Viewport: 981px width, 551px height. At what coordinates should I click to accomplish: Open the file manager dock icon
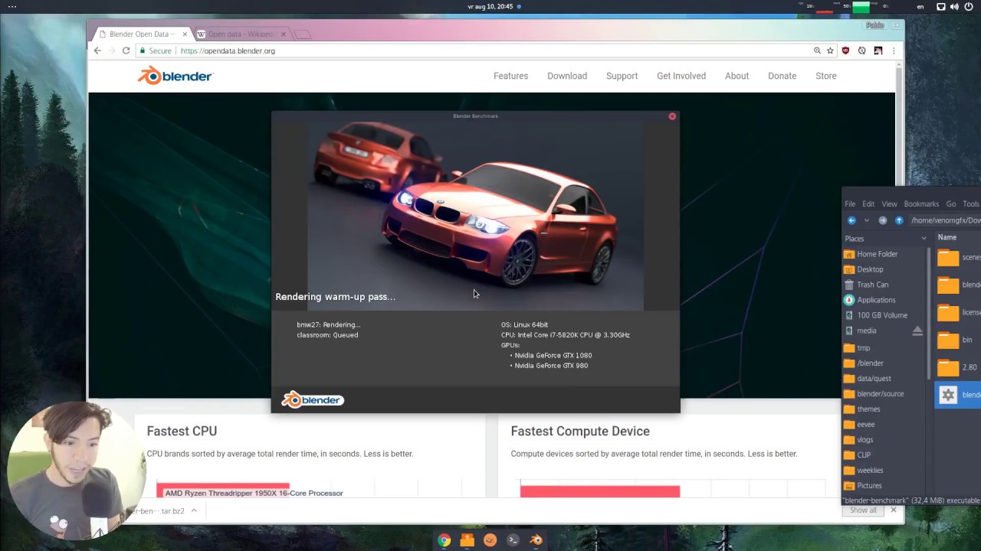tap(467, 540)
